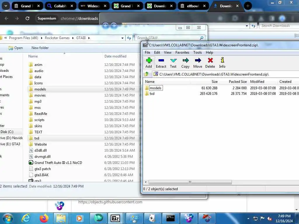Open Internet Explorer from taskbar
The image size is (299, 224).
click(x=26, y=218)
